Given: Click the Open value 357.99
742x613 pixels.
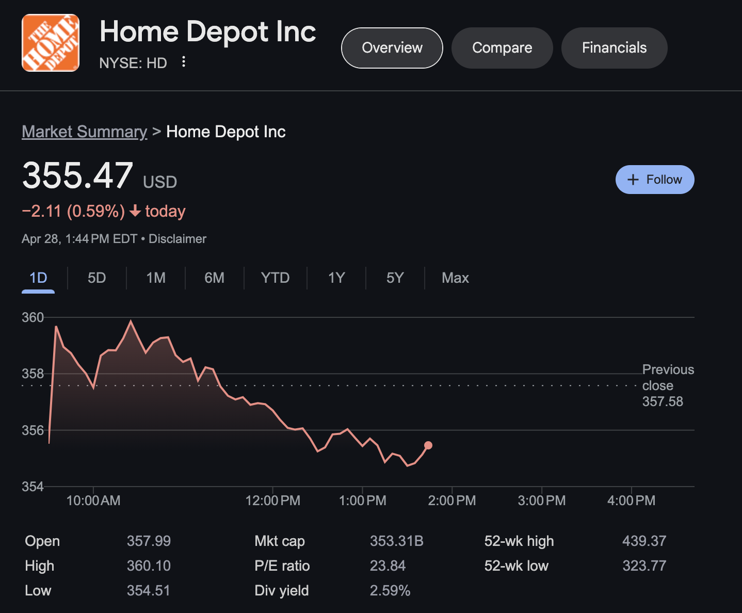Looking at the screenshot, I should (149, 541).
